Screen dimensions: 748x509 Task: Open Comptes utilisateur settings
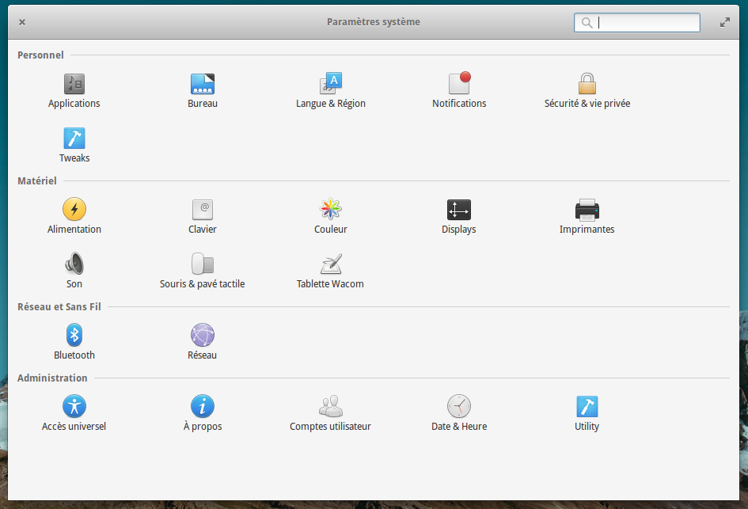coord(331,407)
